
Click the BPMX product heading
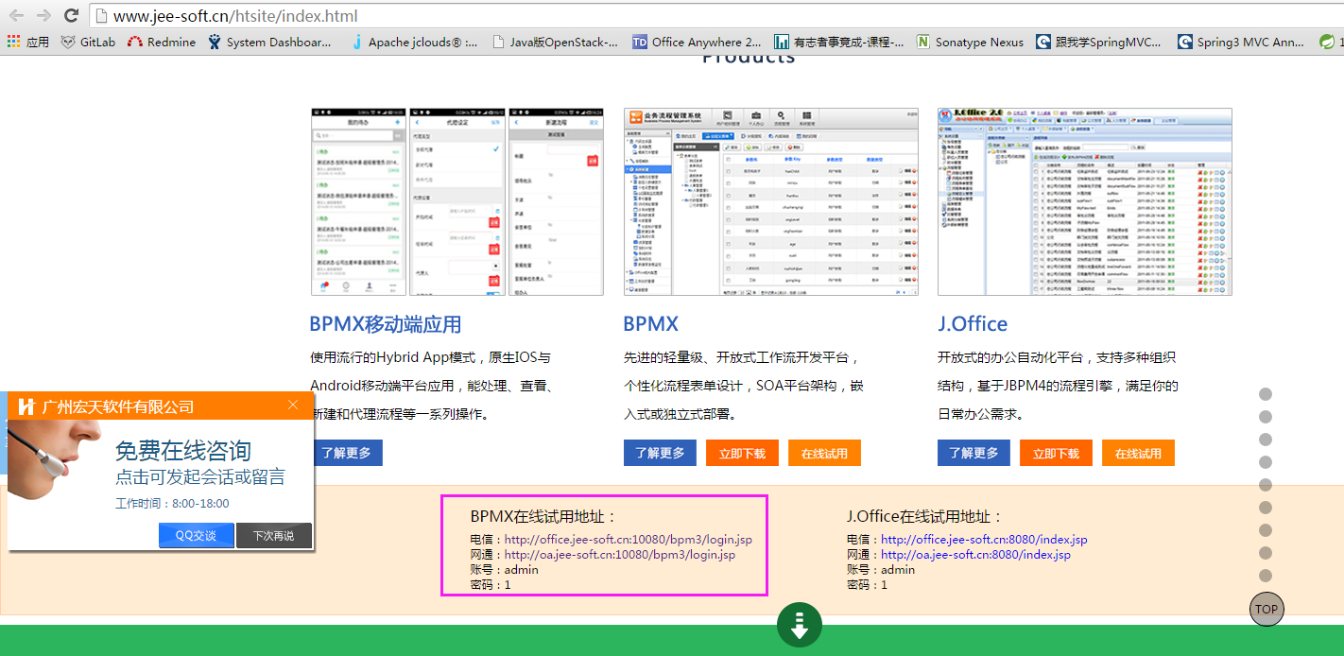pyautogui.click(x=651, y=324)
